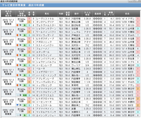141x118 pixels.
Task: Select horse name アドマイヤメイン
Action: tap(45, 109)
